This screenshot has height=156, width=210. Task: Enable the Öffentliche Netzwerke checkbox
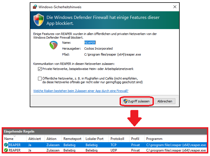pos(39,78)
